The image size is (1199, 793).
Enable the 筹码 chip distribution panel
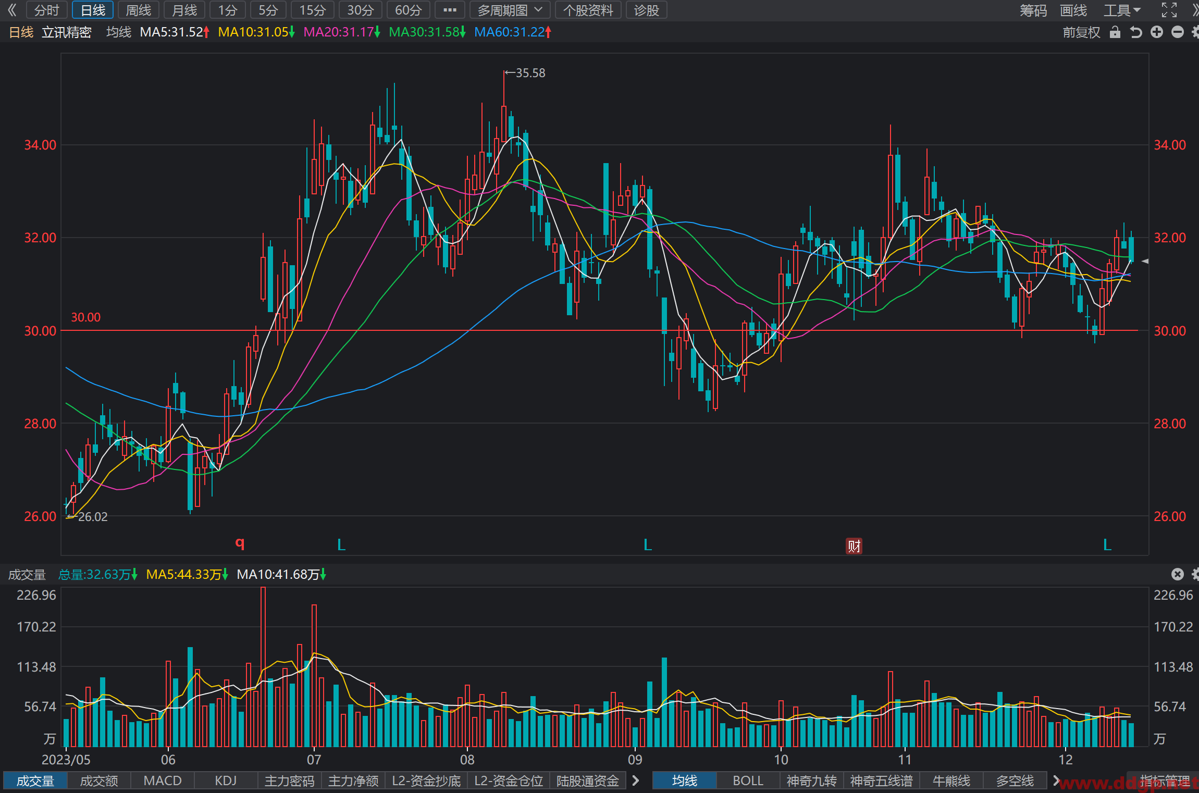1033,10
